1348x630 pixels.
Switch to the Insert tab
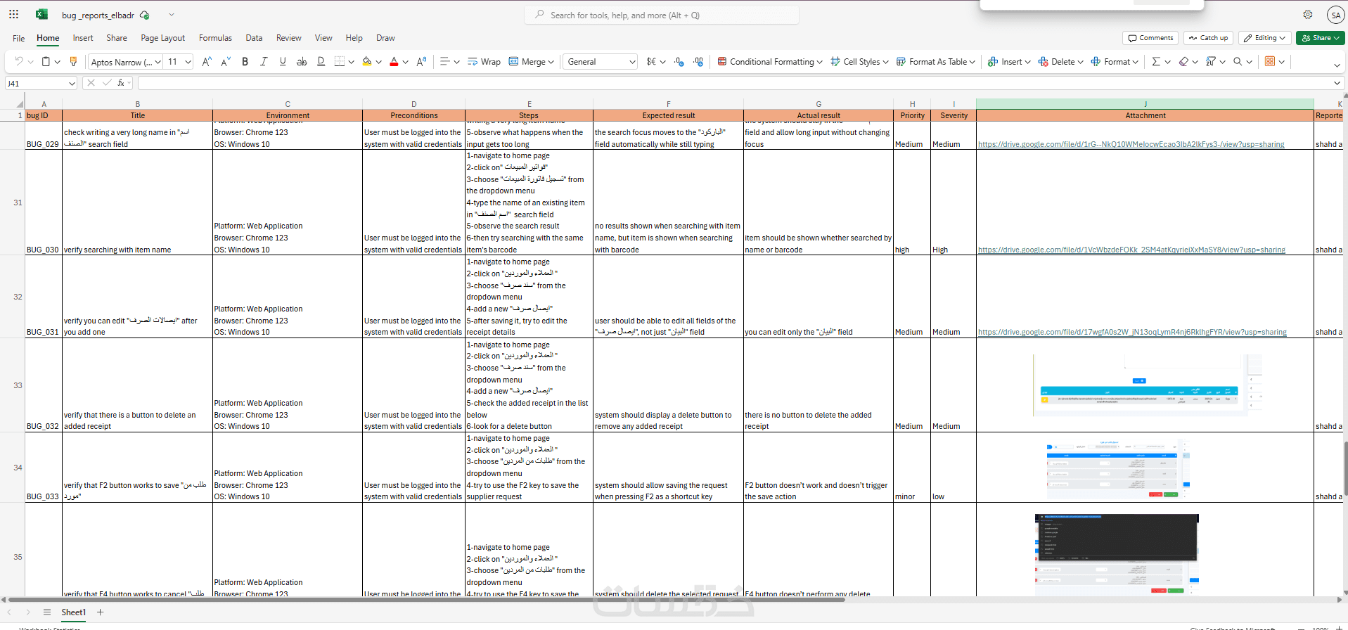click(x=83, y=38)
